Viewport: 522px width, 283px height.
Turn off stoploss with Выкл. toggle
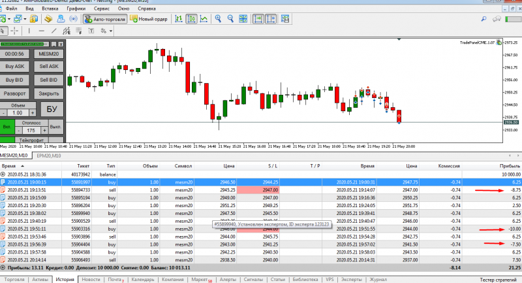55,127
